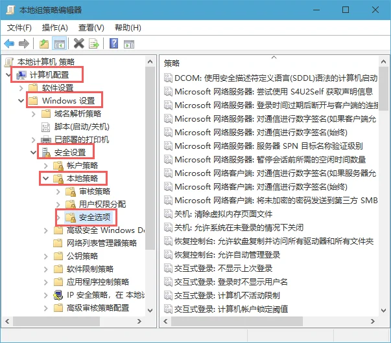Click policy list horizontal scrollbar right arrow
The width and height of the screenshot is (391, 343).
point(373,322)
